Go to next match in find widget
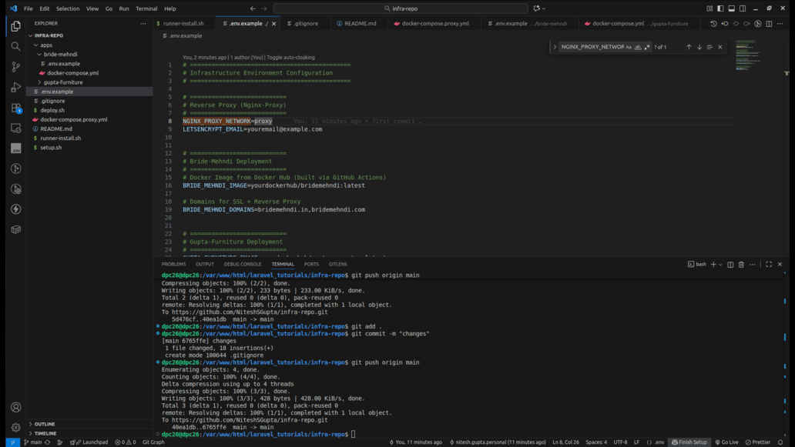Image resolution: width=795 pixels, height=447 pixels. point(699,47)
